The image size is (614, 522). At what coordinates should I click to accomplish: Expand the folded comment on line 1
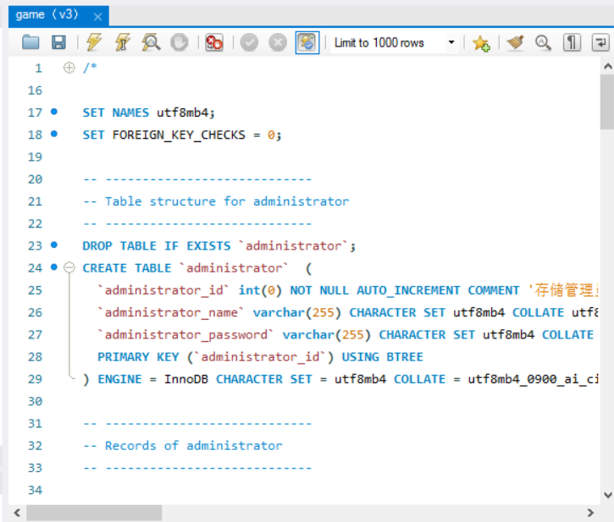(69, 68)
